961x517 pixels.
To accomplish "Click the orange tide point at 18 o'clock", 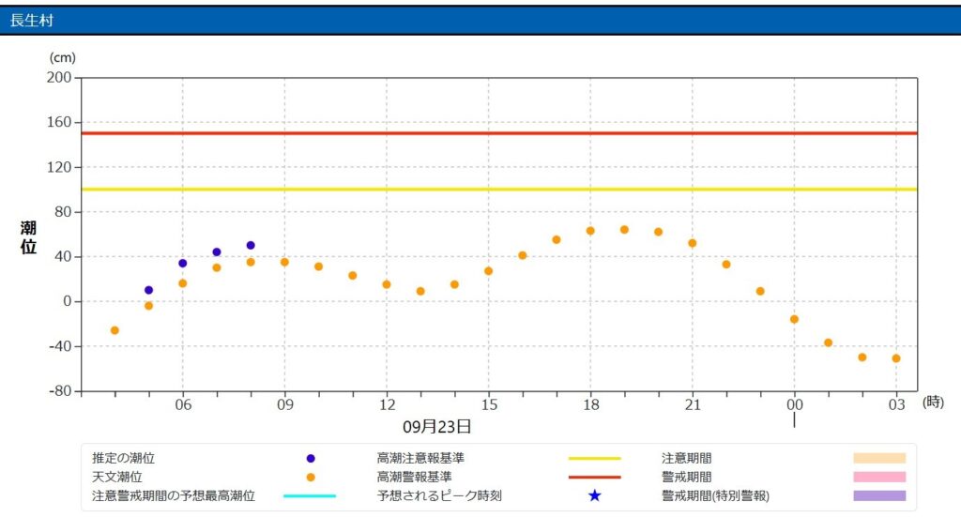I will point(590,231).
